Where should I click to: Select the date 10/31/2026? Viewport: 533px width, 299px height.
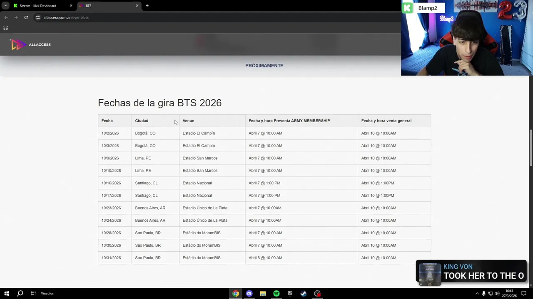point(111,258)
